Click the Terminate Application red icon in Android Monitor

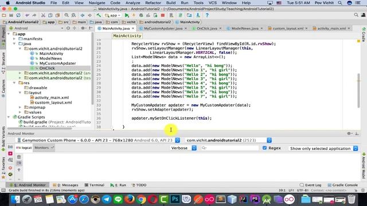point(10,168)
